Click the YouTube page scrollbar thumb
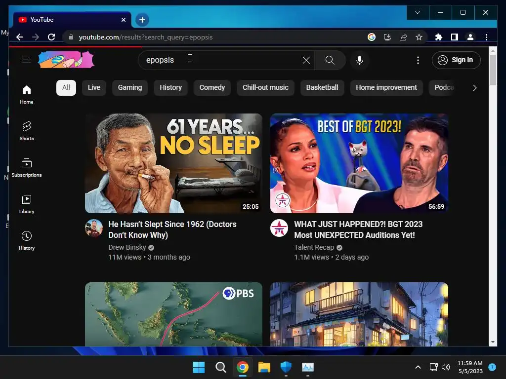Image resolution: width=506 pixels, height=379 pixels. coord(493,70)
